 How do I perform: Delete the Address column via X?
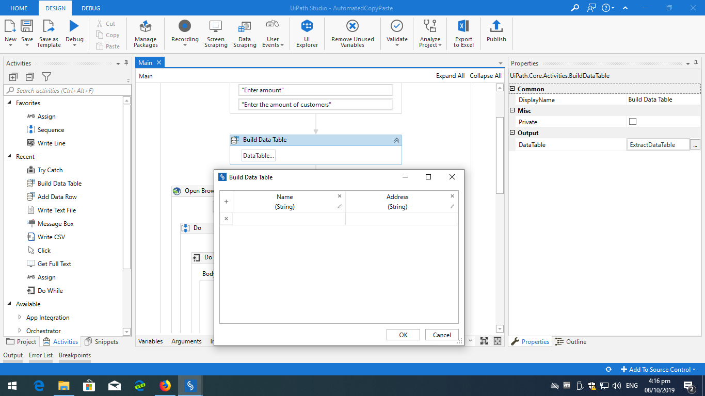(453, 196)
